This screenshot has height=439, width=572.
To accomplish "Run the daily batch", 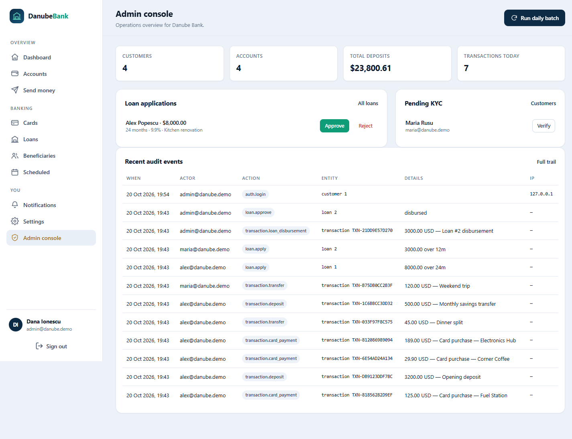I will [x=534, y=18].
